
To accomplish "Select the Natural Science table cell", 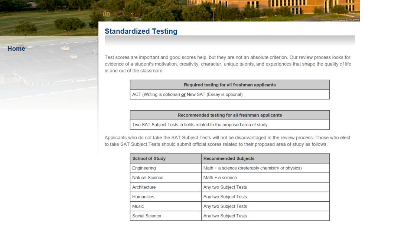I will [166, 178].
